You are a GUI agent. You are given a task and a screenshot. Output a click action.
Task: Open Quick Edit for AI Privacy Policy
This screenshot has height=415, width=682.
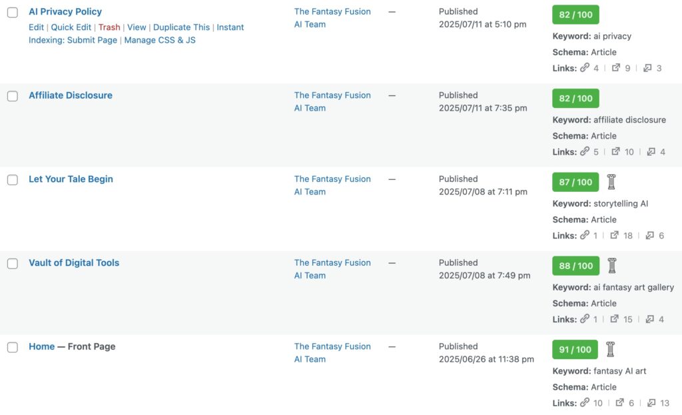71,27
